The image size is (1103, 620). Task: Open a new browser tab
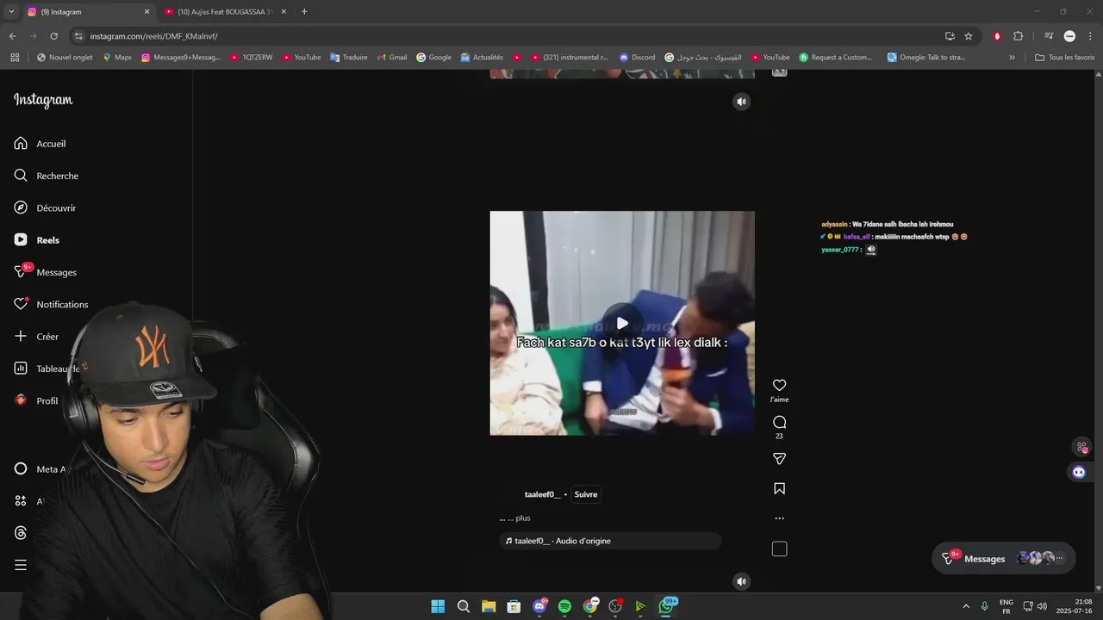304,12
